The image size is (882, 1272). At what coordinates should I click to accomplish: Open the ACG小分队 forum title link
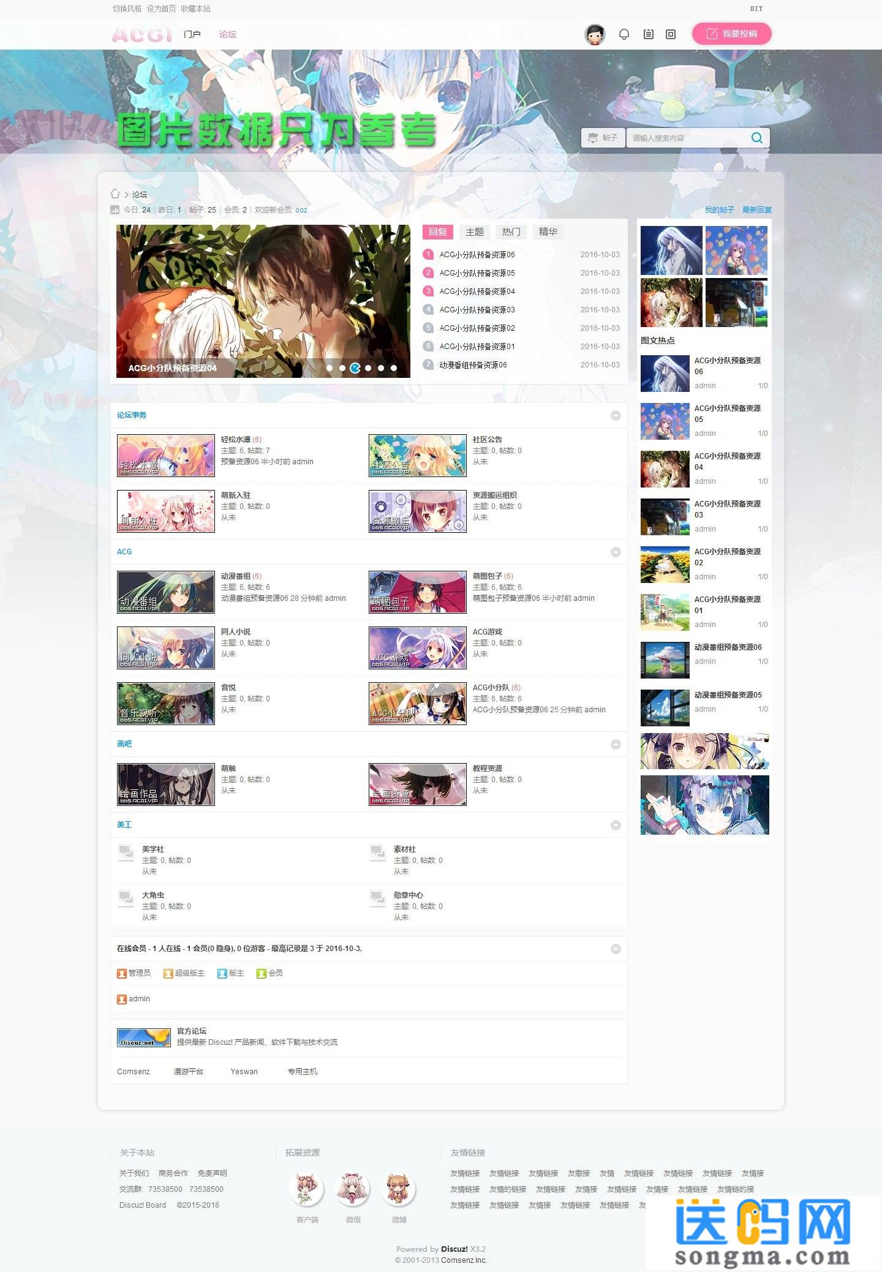coord(491,688)
